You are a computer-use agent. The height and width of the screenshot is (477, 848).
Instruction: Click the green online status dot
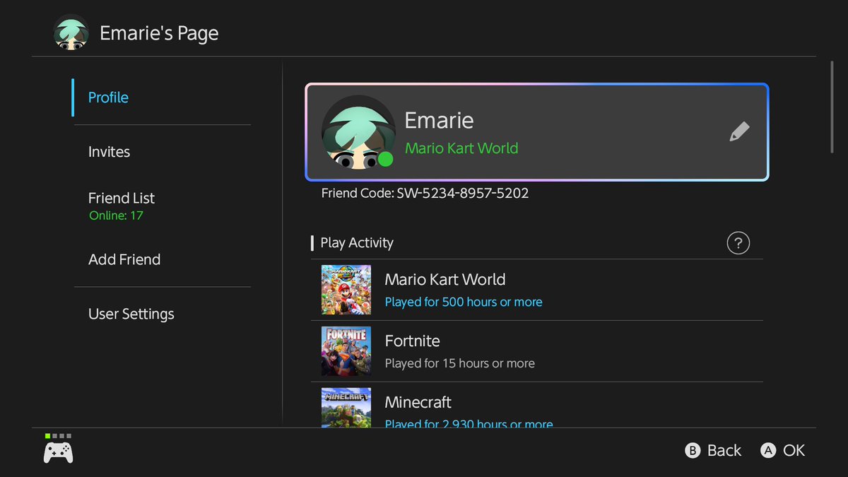tap(385, 159)
